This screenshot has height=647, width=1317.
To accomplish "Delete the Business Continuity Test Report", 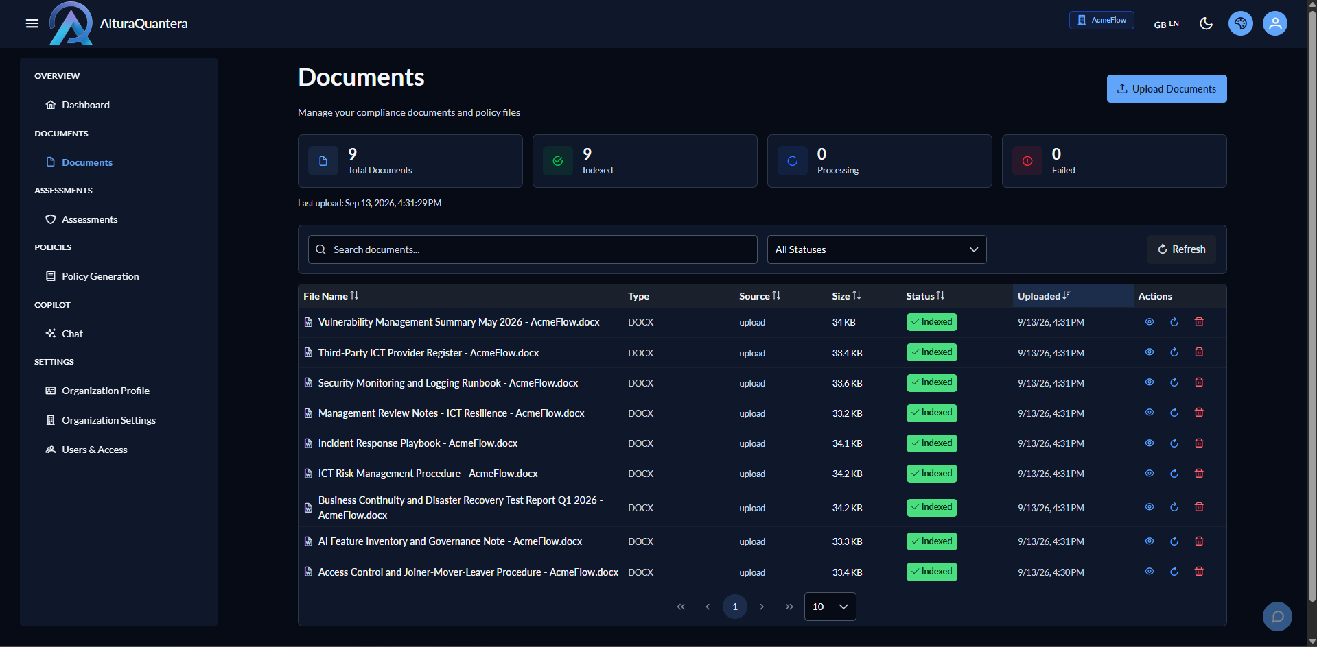I will coord(1198,507).
